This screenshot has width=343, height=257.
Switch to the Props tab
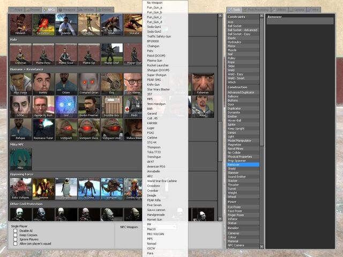pos(17,10)
